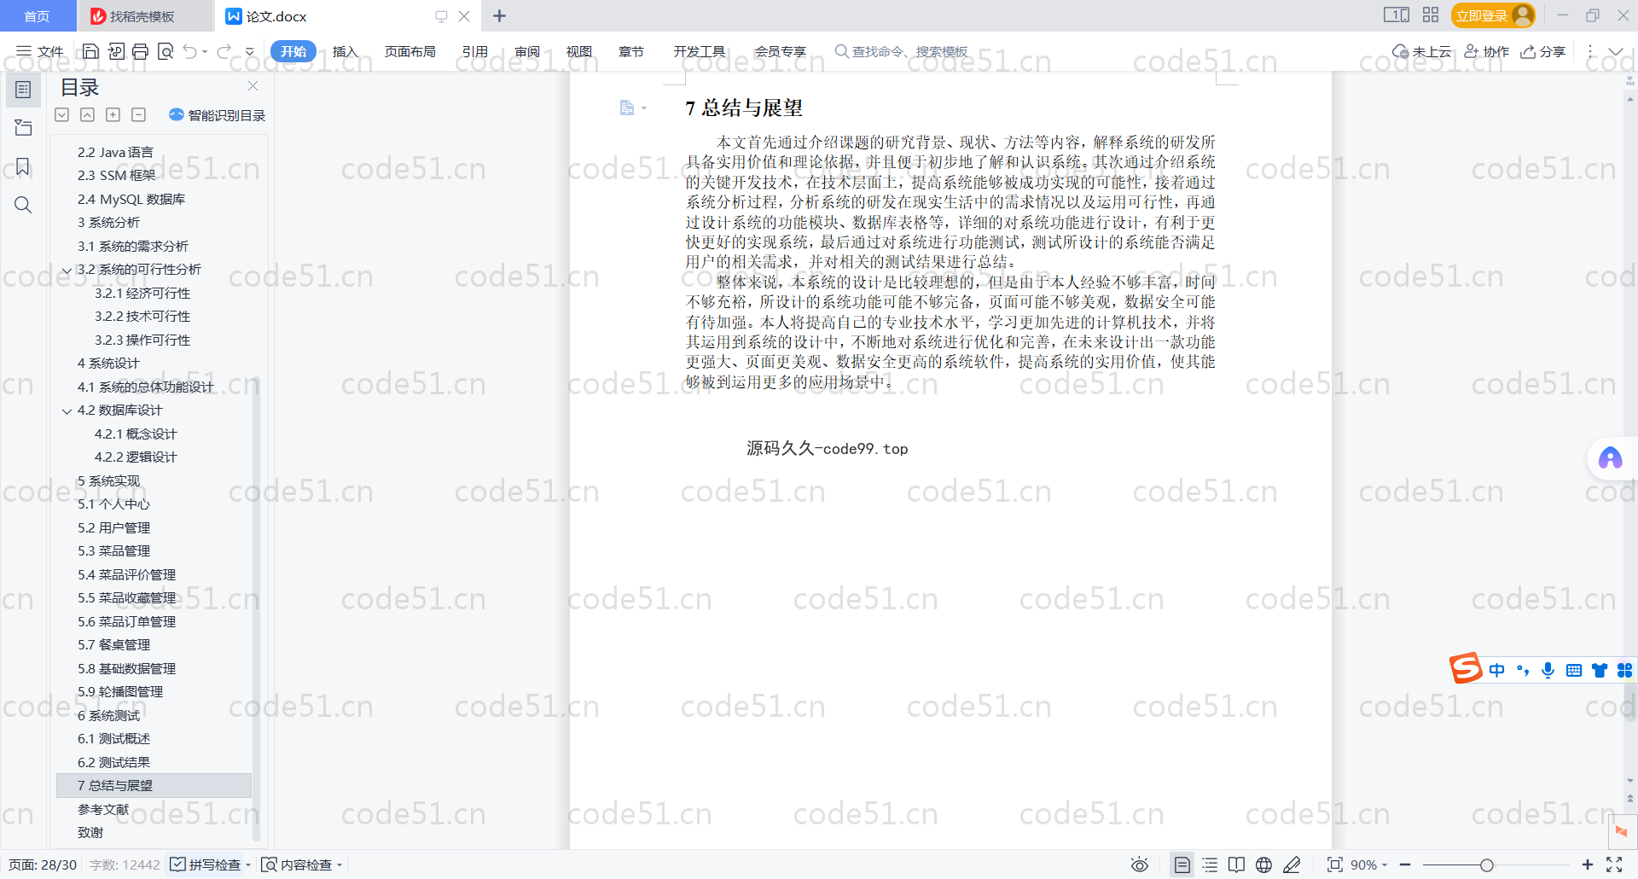Open Print Preview from the quick toolbar

click(x=166, y=51)
